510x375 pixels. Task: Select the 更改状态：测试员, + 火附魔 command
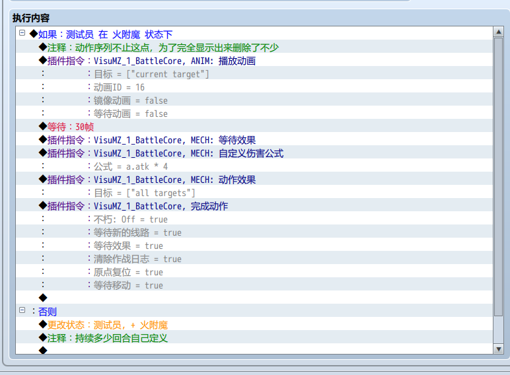coord(254,325)
